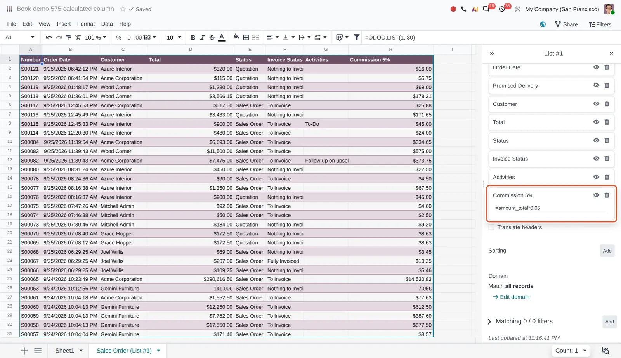Viewport: 621px width, 358px height.
Task: Open the Count: 1 statistics dropdown
Action: (571, 351)
